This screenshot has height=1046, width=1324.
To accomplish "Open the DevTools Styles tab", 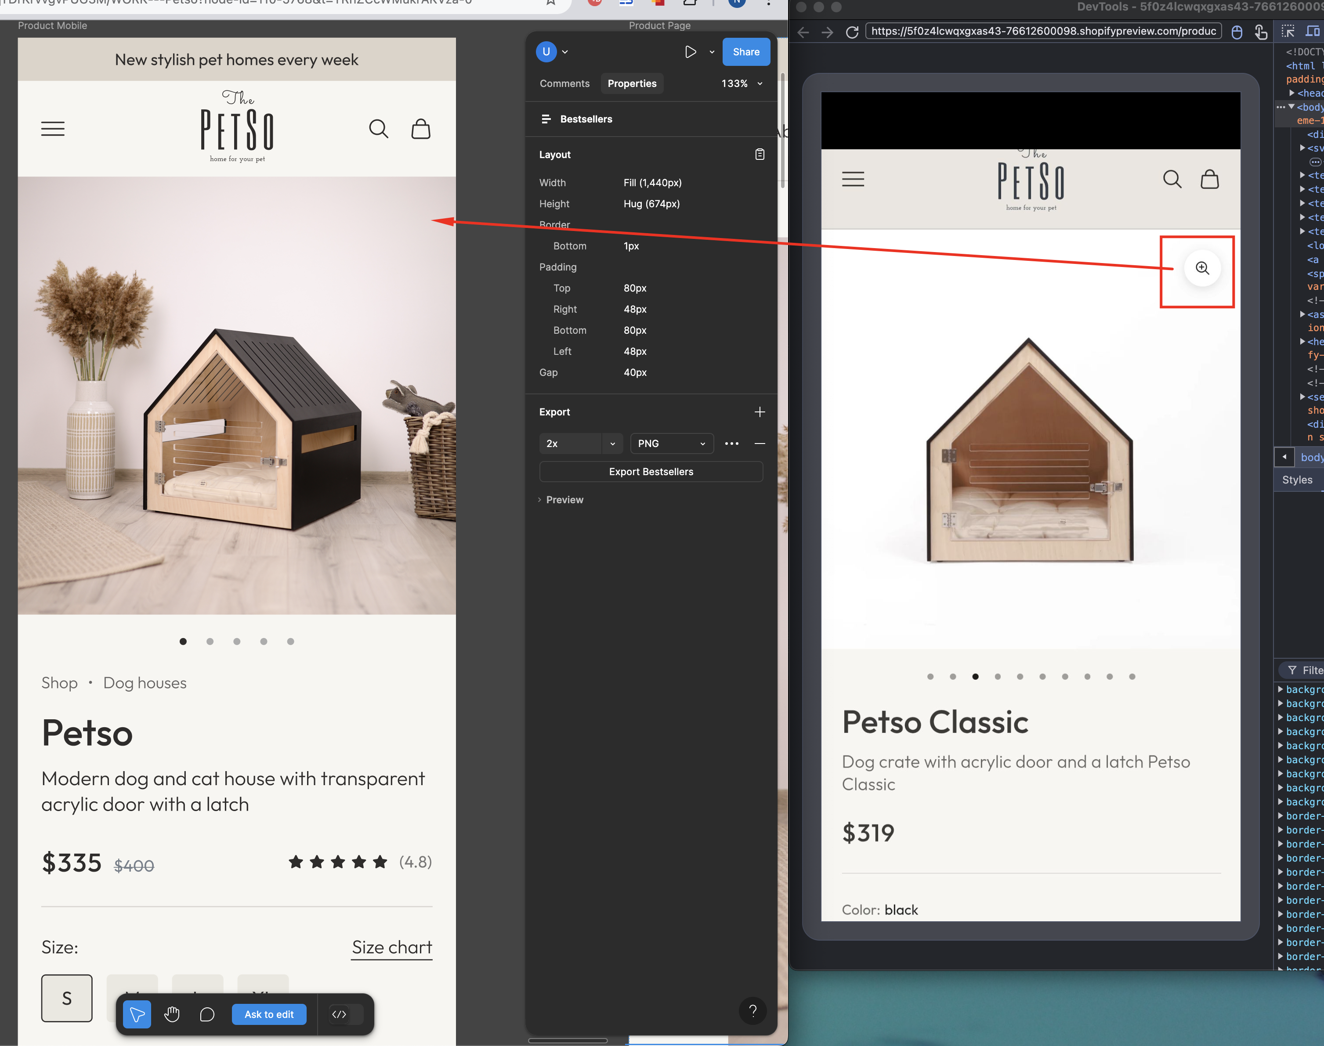I will coord(1297,480).
